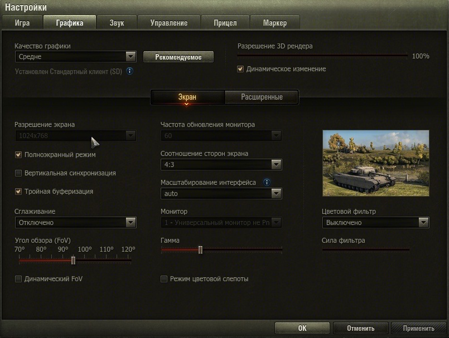Click info icon next to Стандартный клиент (SD)

(130, 71)
